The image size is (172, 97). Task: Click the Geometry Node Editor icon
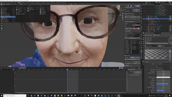point(2,15)
